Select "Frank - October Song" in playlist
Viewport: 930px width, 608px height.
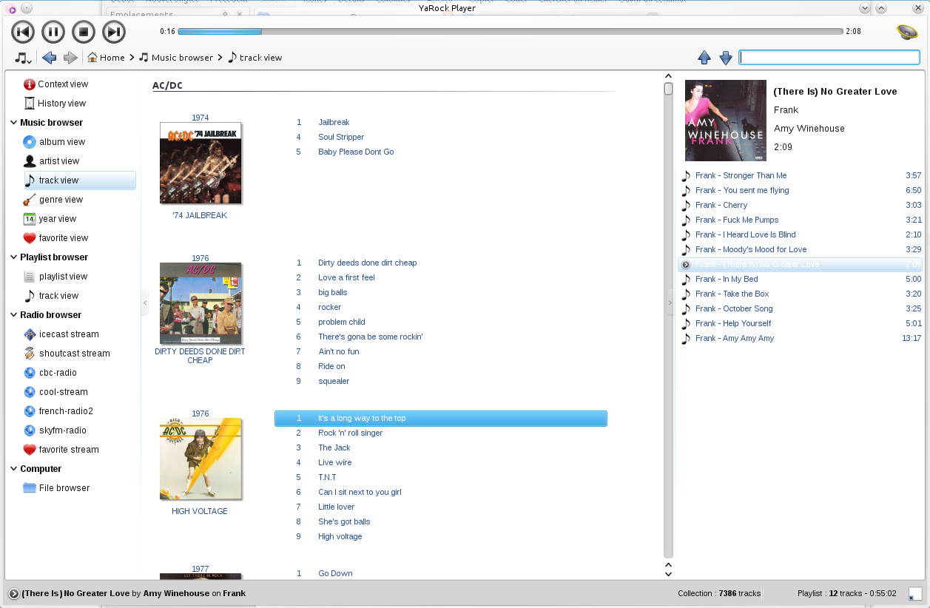[x=801, y=308]
